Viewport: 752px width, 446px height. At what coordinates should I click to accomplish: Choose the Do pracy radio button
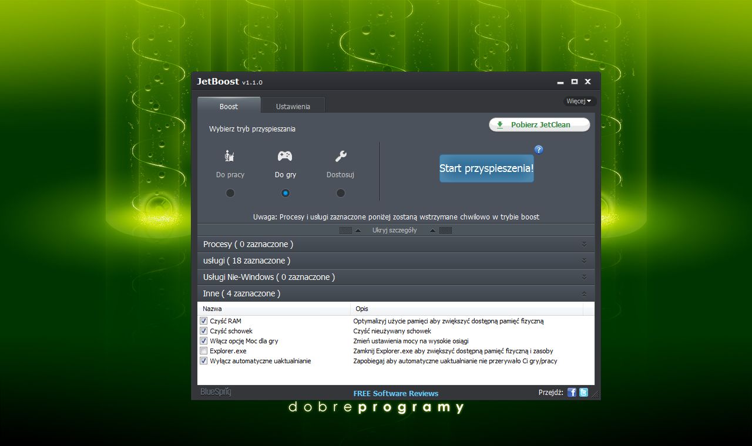click(230, 193)
